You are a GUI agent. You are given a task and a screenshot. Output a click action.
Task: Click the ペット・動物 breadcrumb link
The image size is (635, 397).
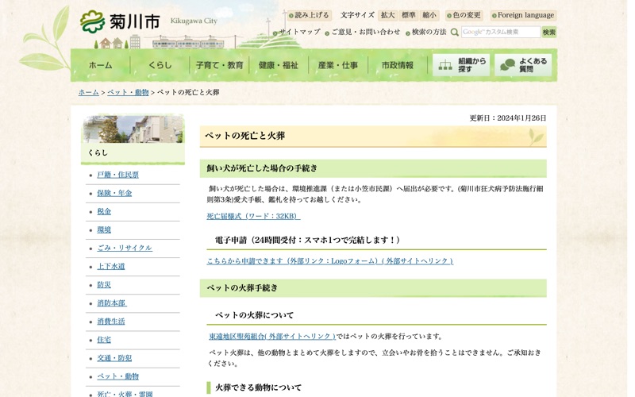tap(128, 92)
